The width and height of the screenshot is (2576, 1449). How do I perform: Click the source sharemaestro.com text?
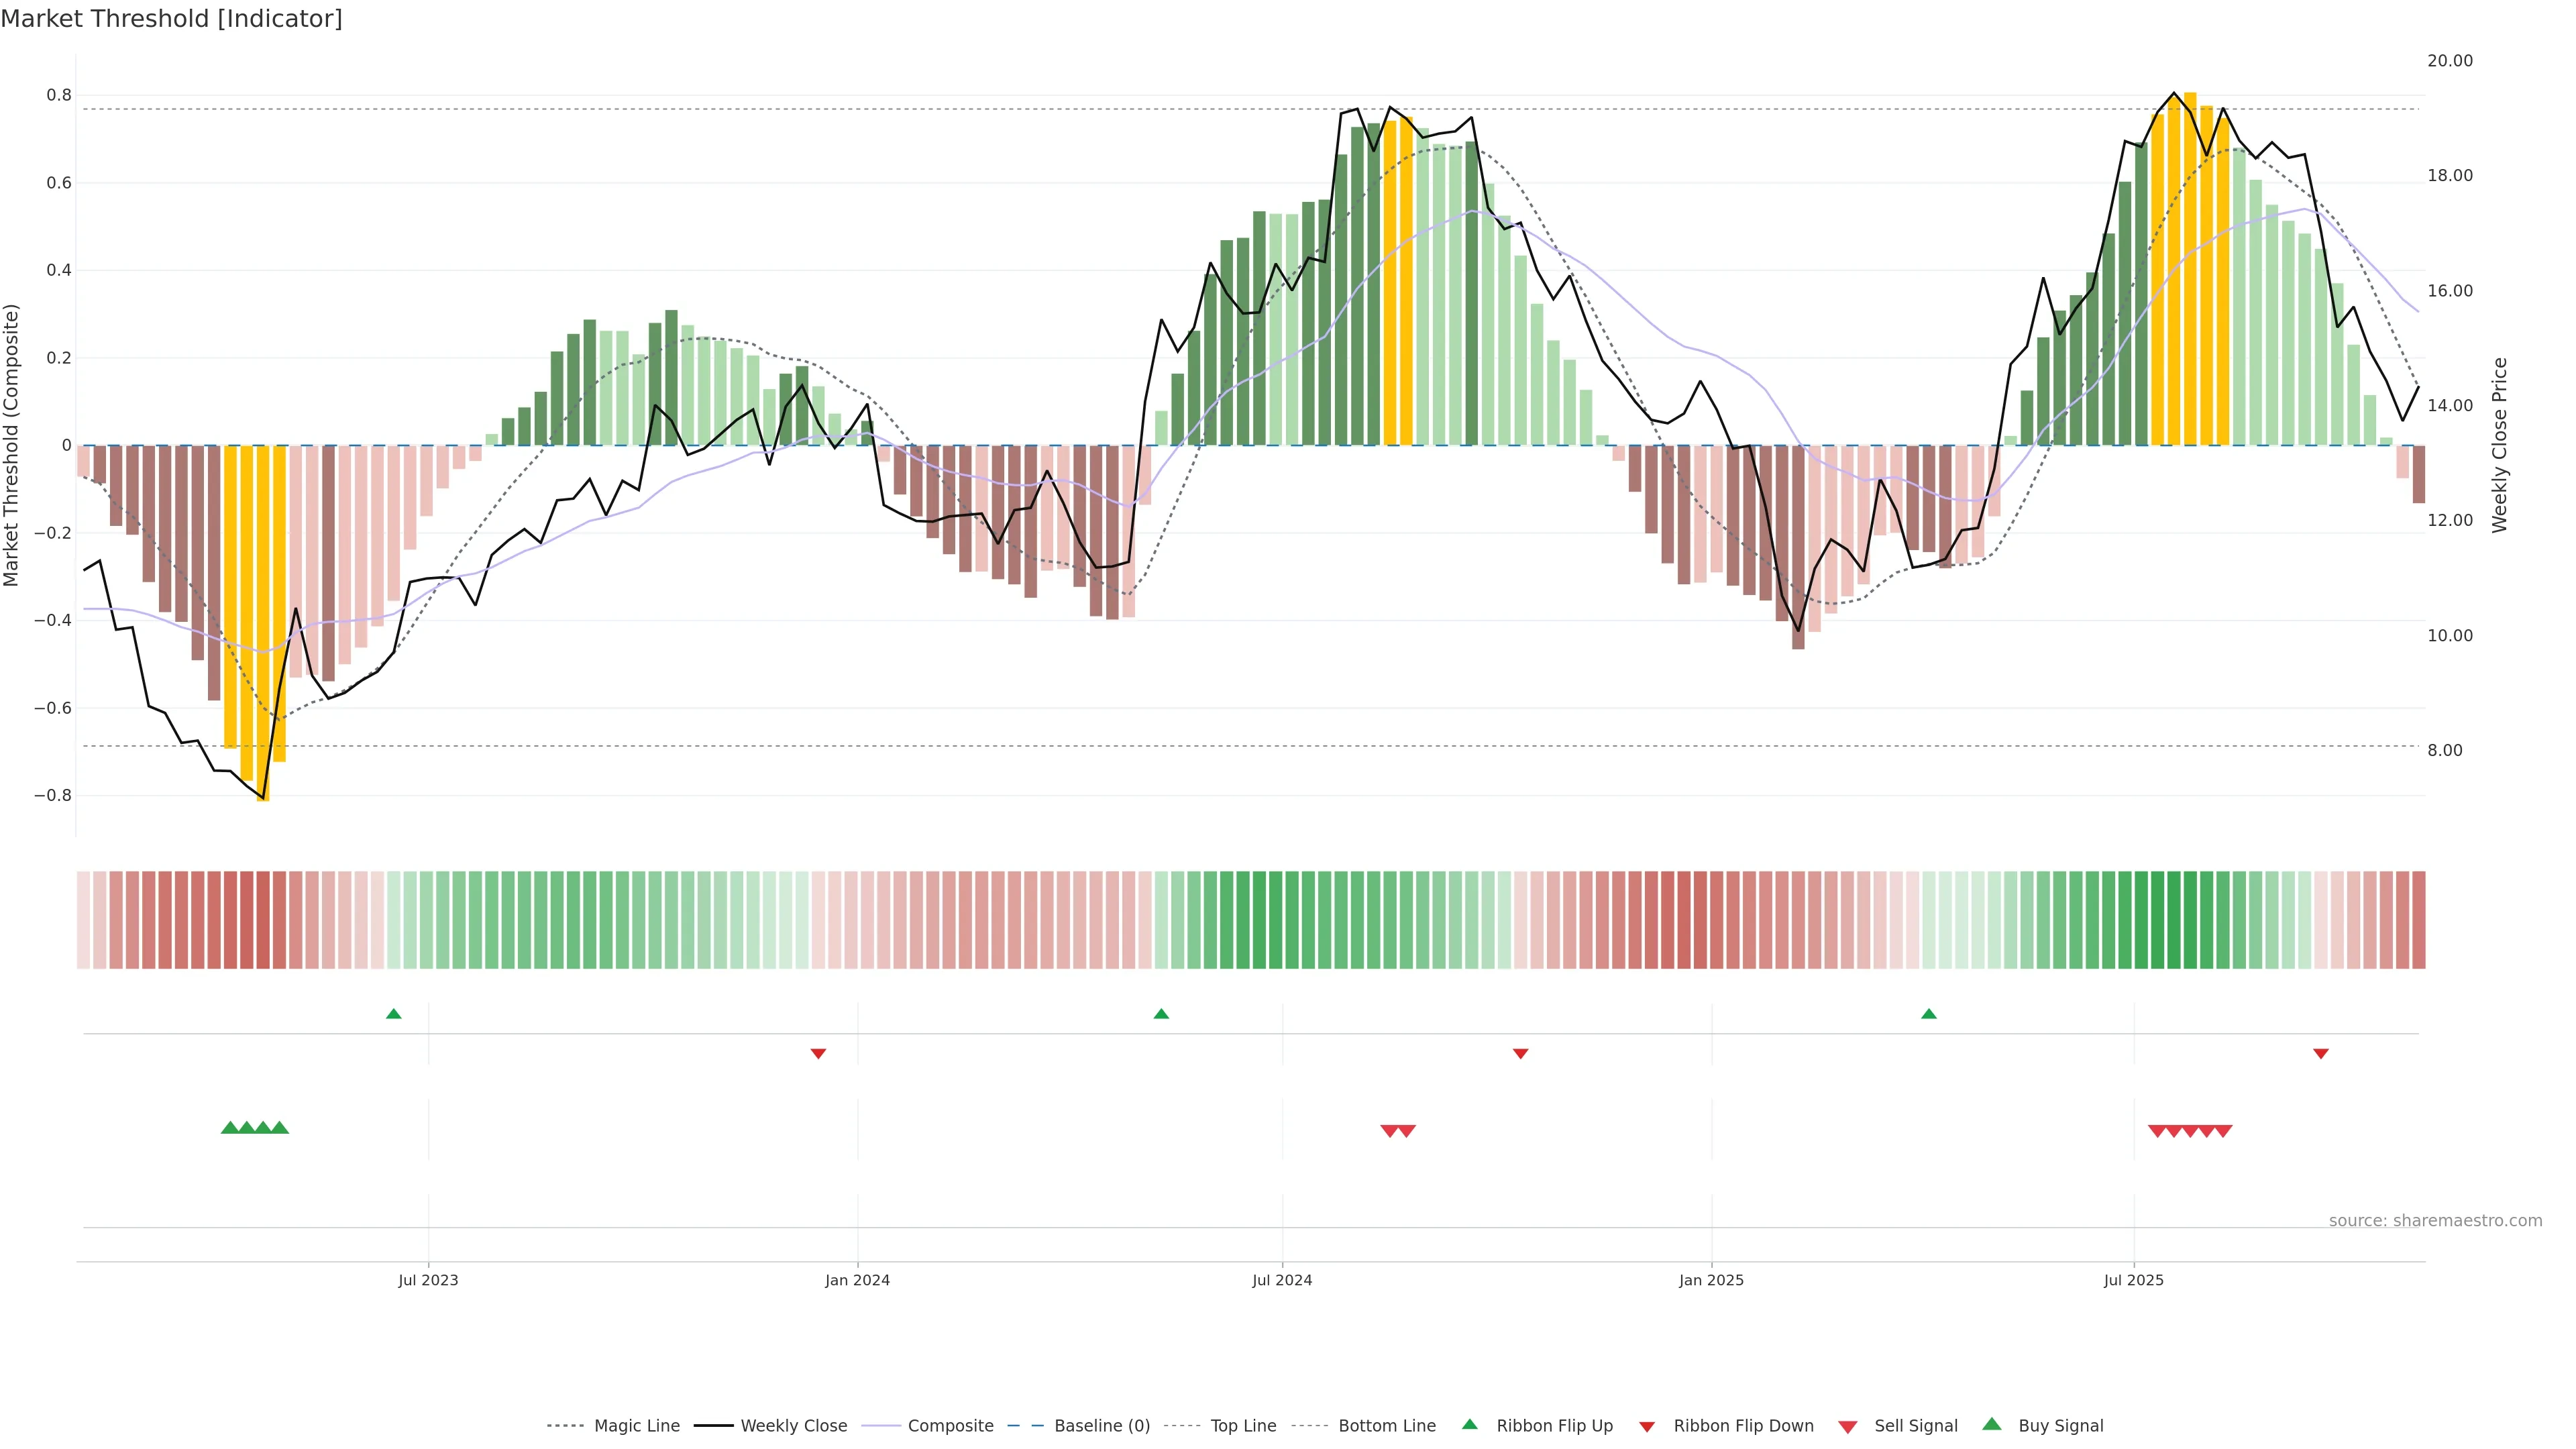(2435, 1220)
